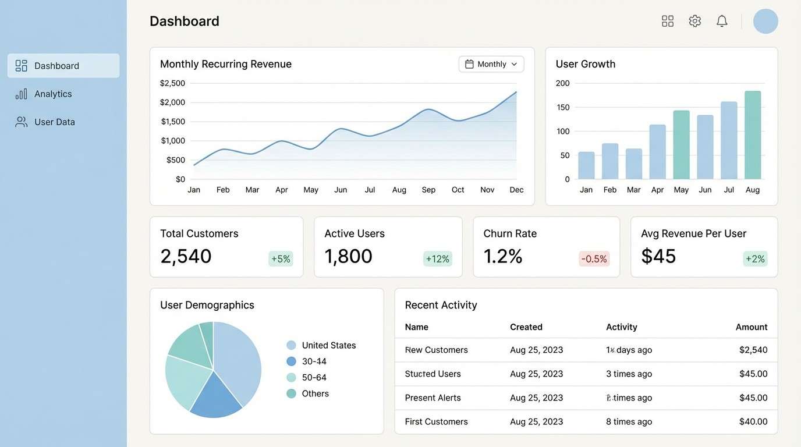Viewport: 801px width, 447px height.
Task: Click the Dashboard grid icon in sidebar
Action: [x=21, y=65]
